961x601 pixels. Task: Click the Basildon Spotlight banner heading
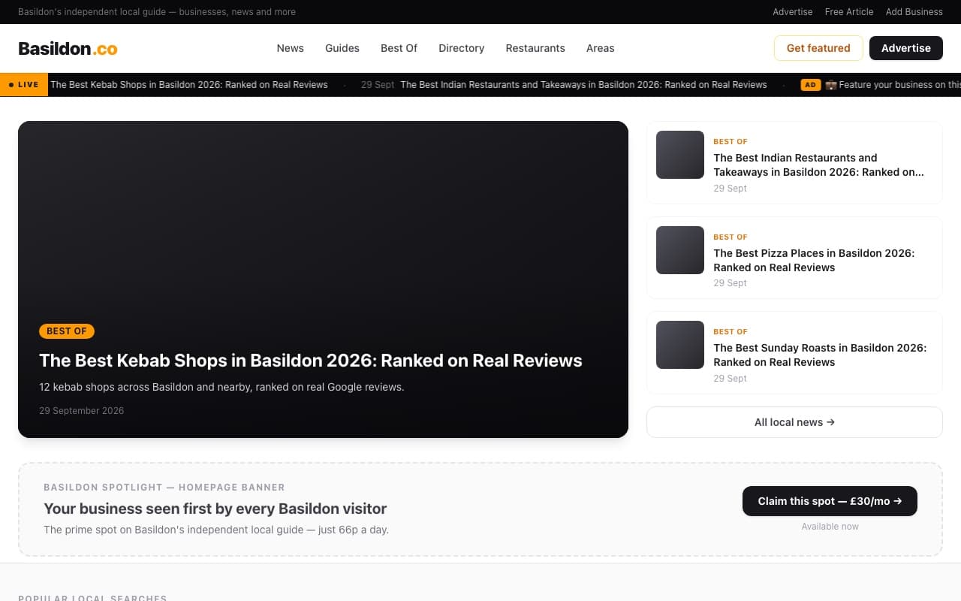click(164, 488)
